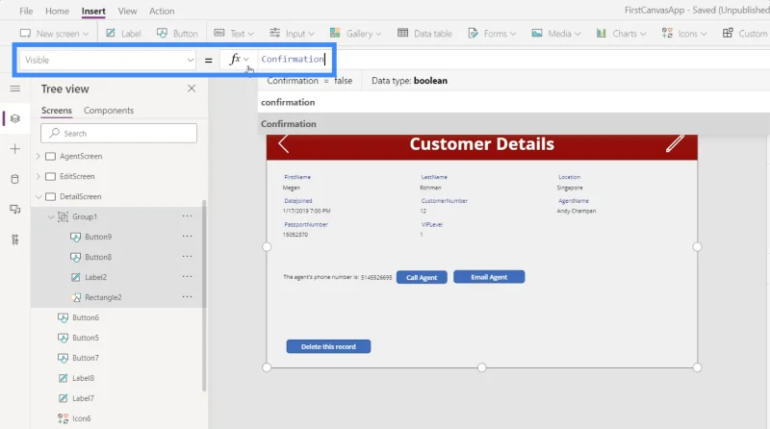Open the Media dropdown

click(556, 34)
